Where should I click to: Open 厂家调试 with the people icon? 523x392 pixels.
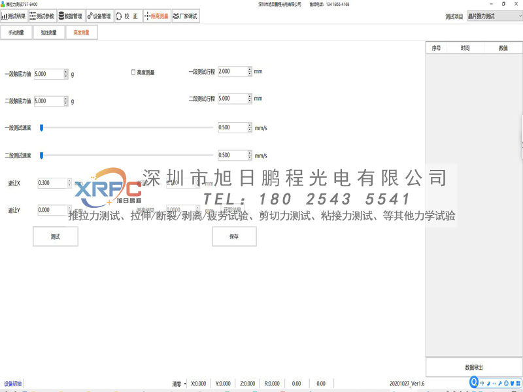click(186, 16)
